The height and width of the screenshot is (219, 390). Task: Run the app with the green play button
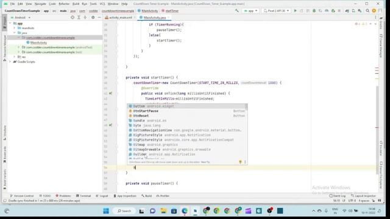tap(295, 11)
